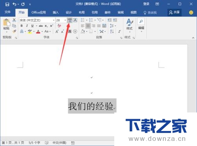Click the Distributed alignment icon
Screen dimensions: 197x146
click(104, 26)
